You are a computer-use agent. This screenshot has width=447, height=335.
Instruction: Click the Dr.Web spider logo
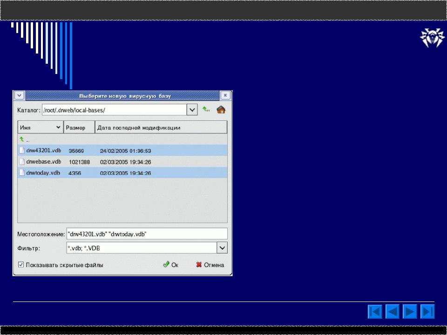(x=433, y=37)
